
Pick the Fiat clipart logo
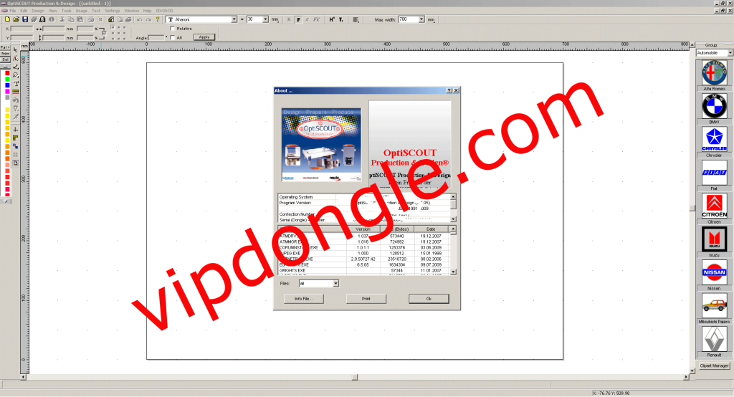point(714,173)
